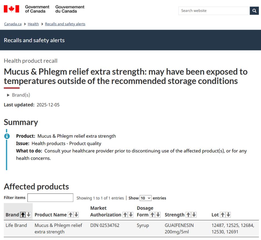Sort Lot column ascending arrow
Image resolution: width=261 pixels, height=240 pixels.
223,215
